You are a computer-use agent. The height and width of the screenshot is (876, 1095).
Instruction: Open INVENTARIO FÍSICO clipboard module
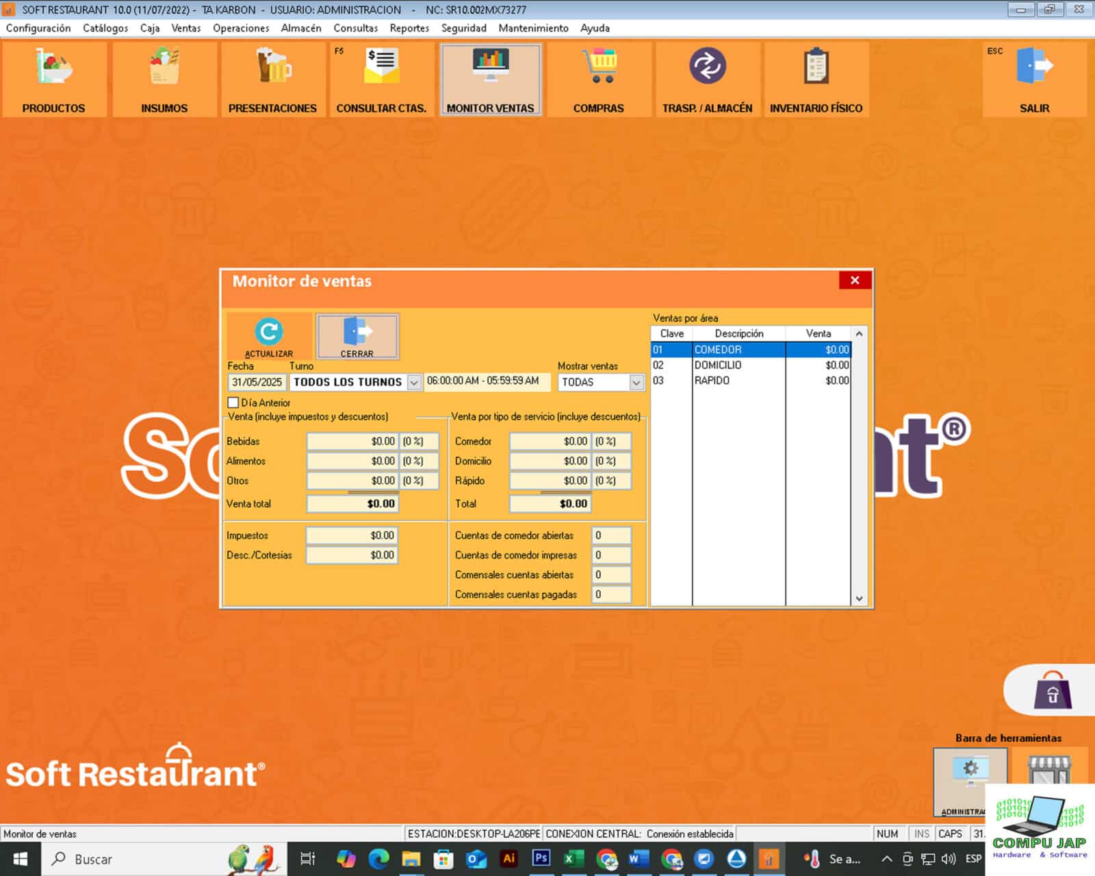[816, 79]
